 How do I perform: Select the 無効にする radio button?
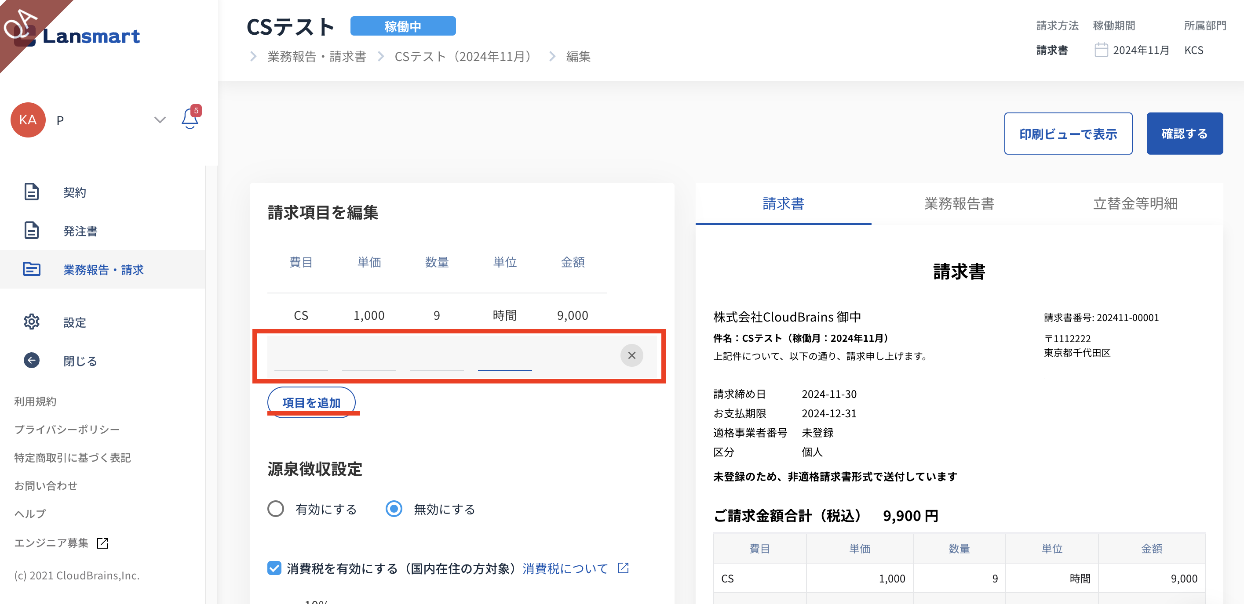click(394, 509)
